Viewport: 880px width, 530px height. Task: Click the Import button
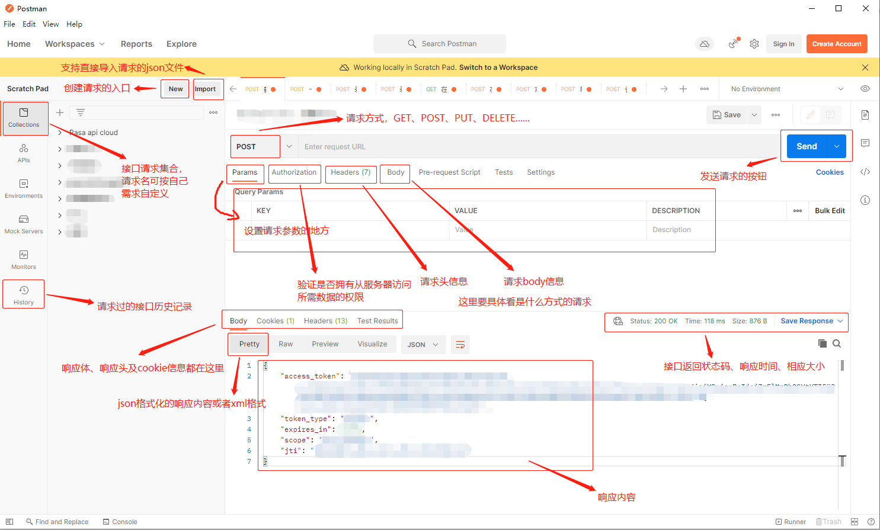click(x=205, y=89)
